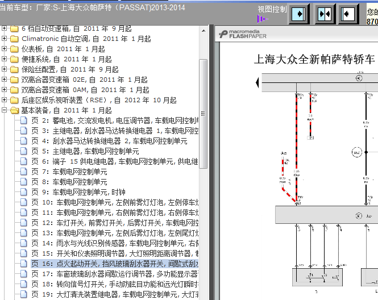378x300 pixels.
Task: Collapse the 基本装备 folder node
Action: [4, 110]
